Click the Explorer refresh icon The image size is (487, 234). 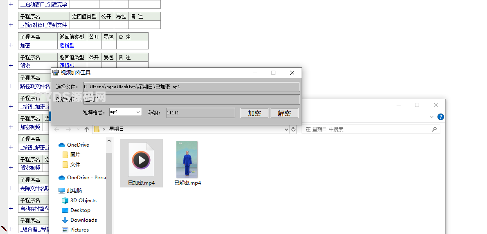(x=293, y=129)
